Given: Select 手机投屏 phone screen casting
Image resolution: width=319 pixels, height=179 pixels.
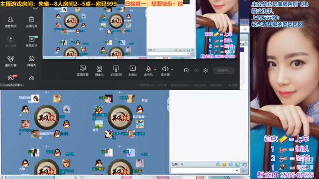Looking at the screenshot, I should (x=116, y=71).
